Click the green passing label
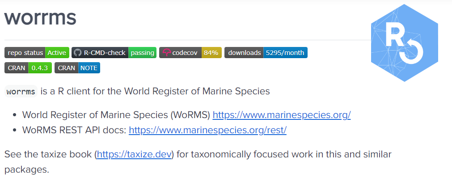The height and width of the screenshot is (182, 452). coord(142,53)
